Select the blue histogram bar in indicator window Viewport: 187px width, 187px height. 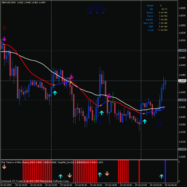(x=165, y=171)
